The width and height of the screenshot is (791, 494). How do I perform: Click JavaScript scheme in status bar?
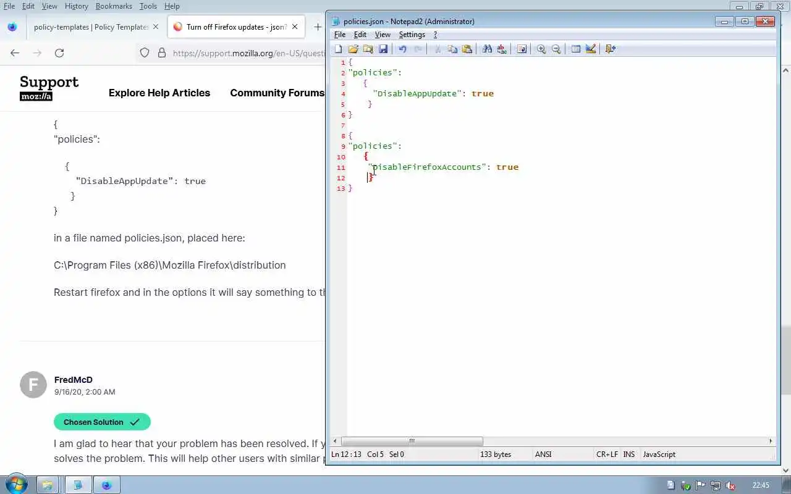pyautogui.click(x=659, y=454)
